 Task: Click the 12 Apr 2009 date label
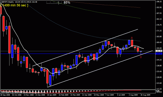[87, 95]
